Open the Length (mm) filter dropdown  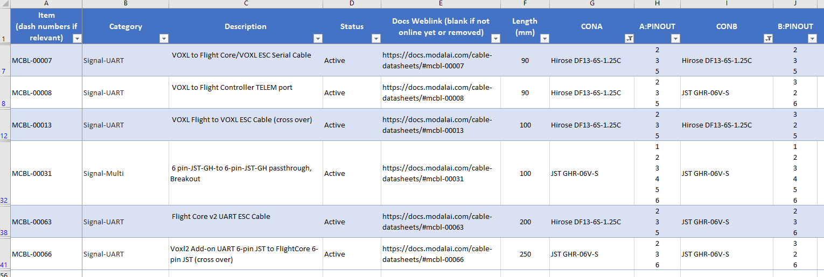pyautogui.click(x=544, y=38)
